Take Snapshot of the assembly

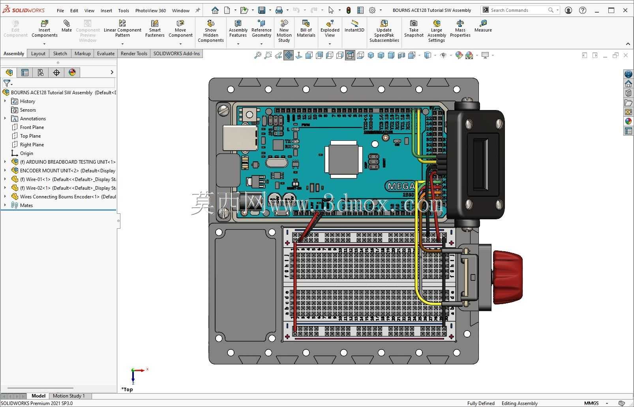pyautogui.click(x=414, y=28)
